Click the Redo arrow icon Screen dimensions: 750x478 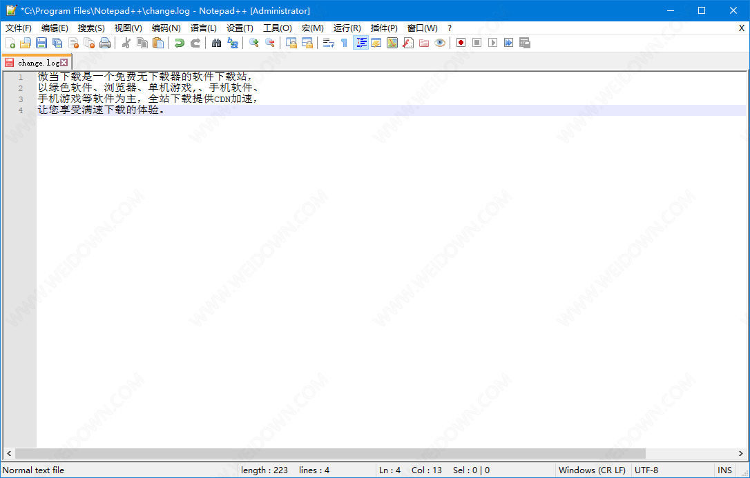(x=195, y=43)
